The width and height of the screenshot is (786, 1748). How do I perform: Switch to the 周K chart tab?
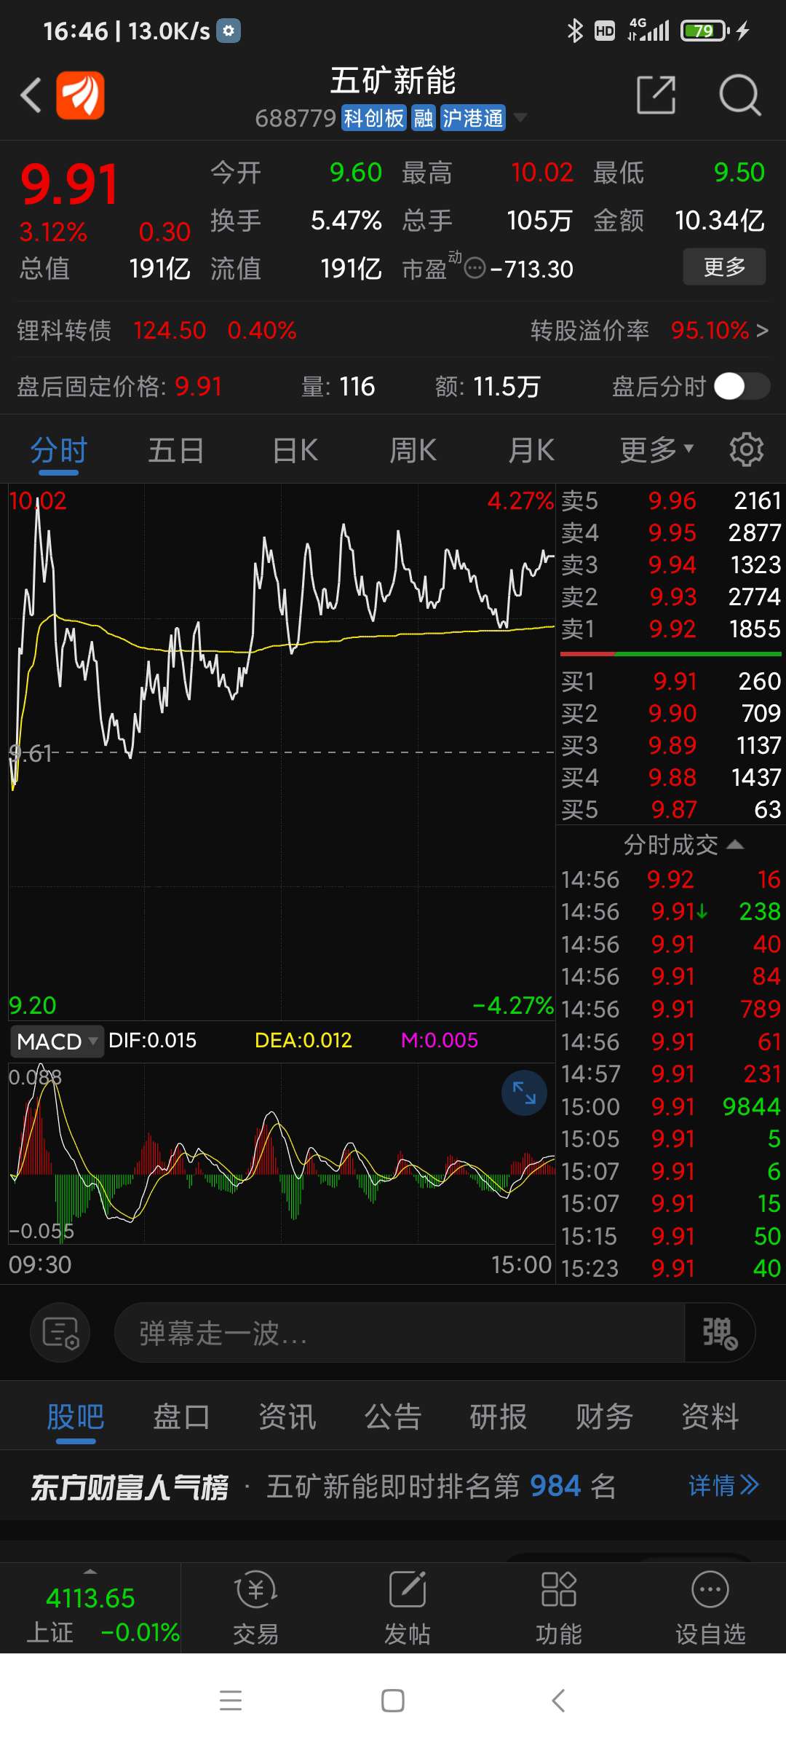(x=413, y=450)
